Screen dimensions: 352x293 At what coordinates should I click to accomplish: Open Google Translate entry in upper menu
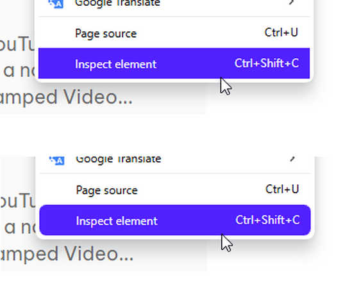coord(174,4)
